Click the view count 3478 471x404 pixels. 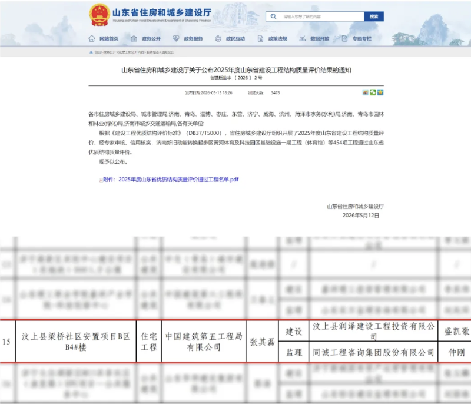tap(276, 93)
